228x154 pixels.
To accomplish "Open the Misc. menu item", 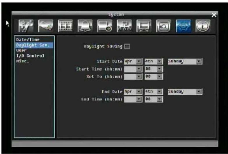I will 23,61.
